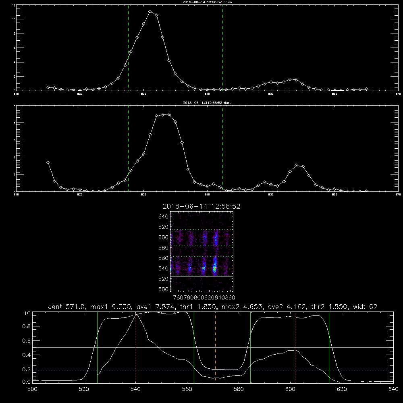Viewport: 403px width, 403px height.
Task: Click the first diamond marker on dusk curve
Action: (x=48, y=163)
